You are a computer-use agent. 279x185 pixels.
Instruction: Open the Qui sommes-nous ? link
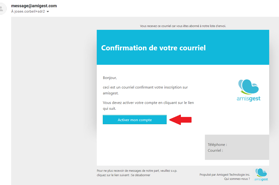(237, 179)
